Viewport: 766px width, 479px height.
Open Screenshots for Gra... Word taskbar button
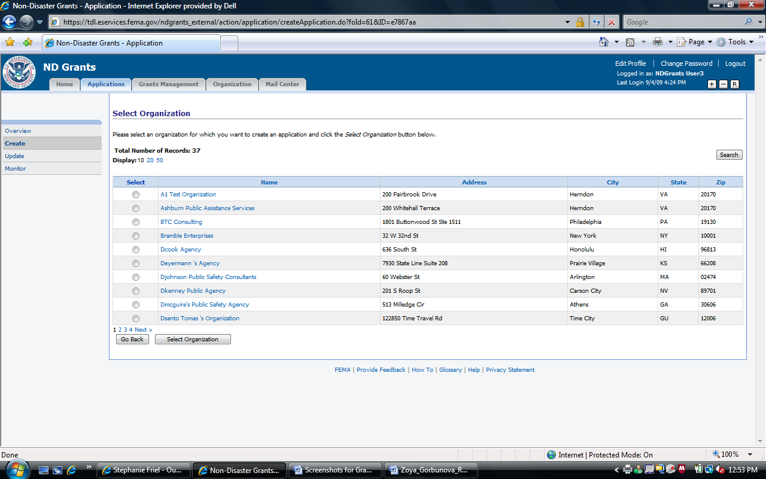(336, 470)
